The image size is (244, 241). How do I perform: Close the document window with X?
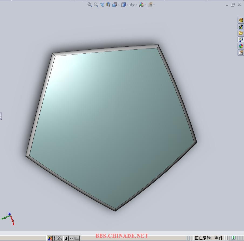239,5
